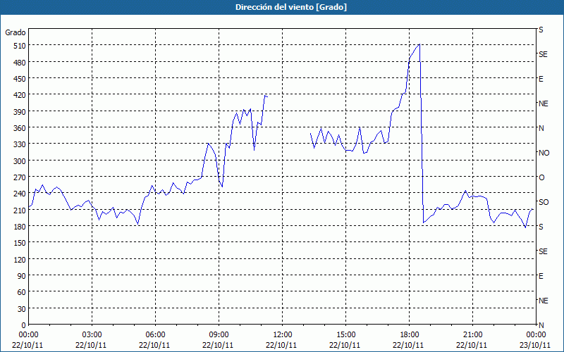The height and width of the screenshot is (352, 564).
Task: Click the 'NO' compass label on right axis
Action: [x=544, y=153]
